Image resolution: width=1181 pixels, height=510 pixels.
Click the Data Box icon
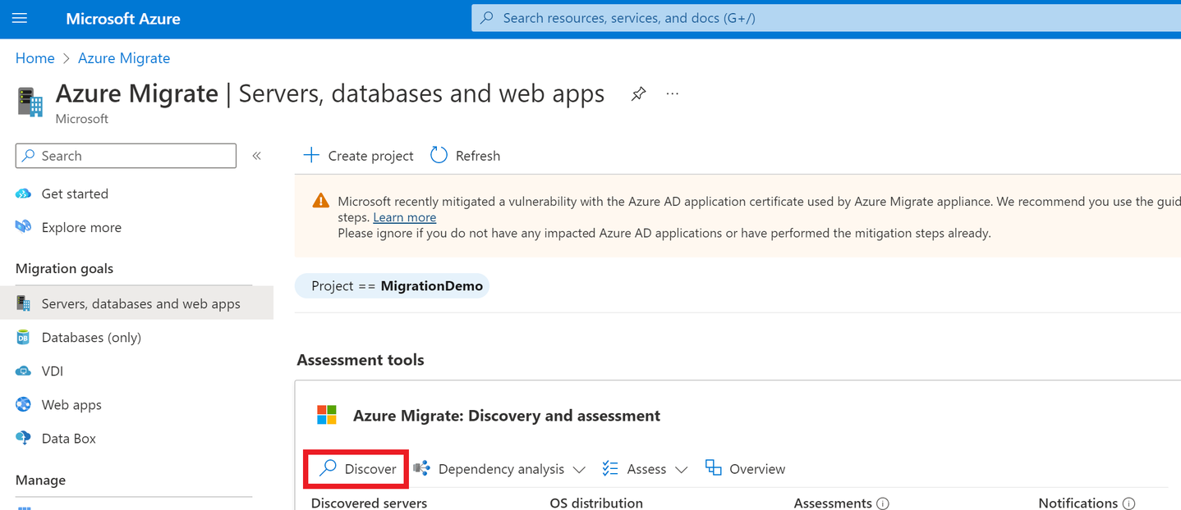point(24,438)
